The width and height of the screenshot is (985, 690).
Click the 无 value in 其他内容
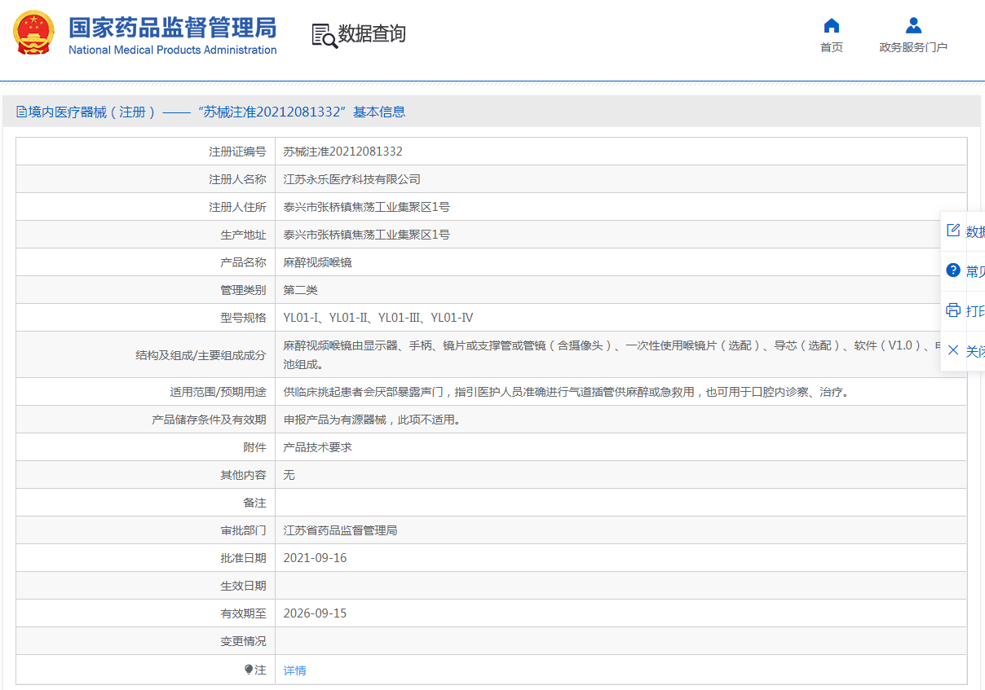tap(289, 475)
